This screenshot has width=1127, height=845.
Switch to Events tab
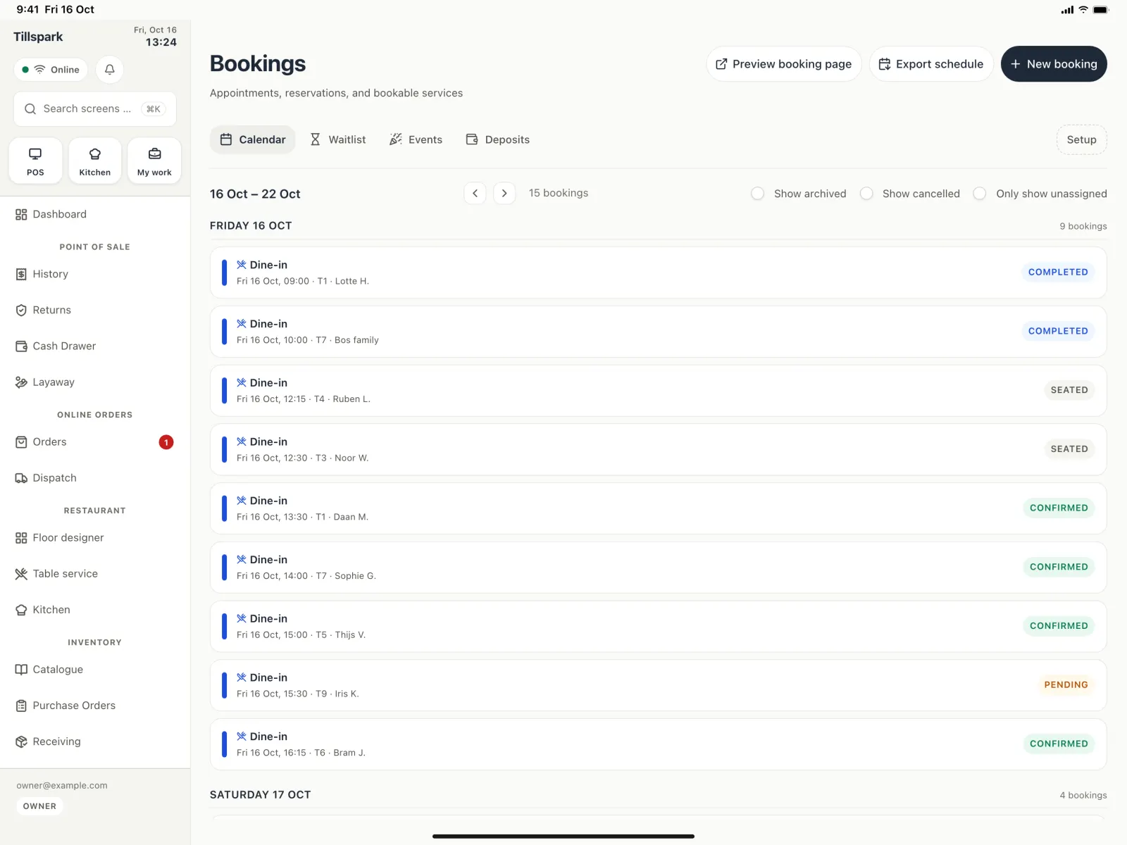click(x=416, y=139)
